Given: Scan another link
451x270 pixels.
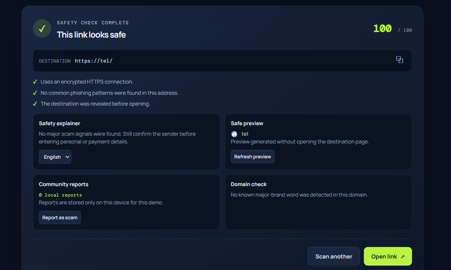Looking at the screenshot, I should click(334, 256).
